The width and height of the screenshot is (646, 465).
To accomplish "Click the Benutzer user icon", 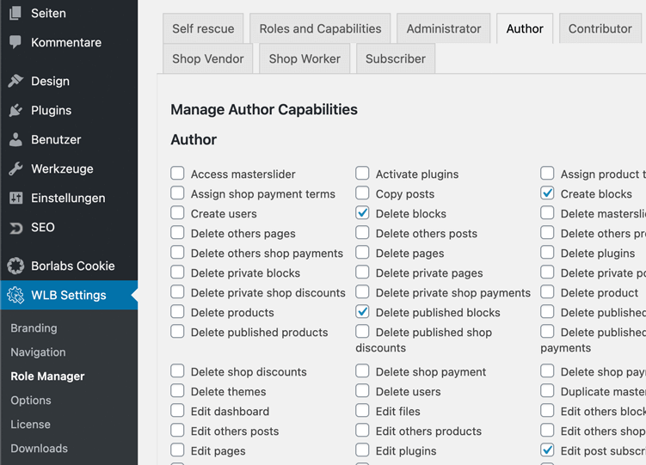I will tap(15, 139).
